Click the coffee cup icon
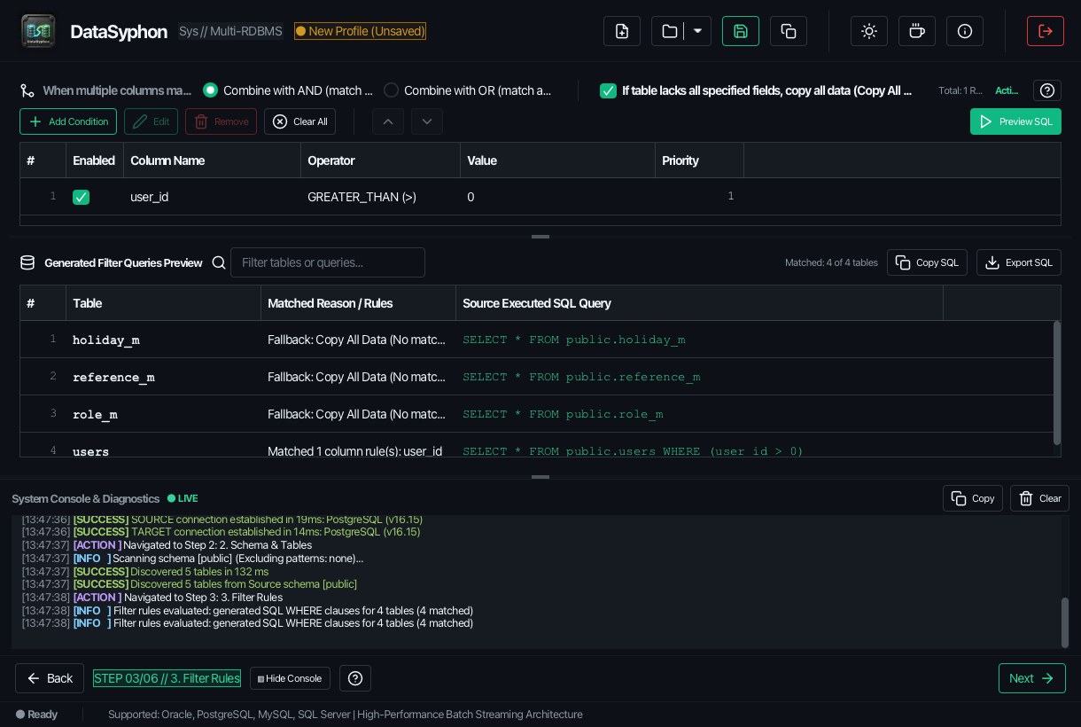Screen dimensions: 1081x727 [917, 31]
